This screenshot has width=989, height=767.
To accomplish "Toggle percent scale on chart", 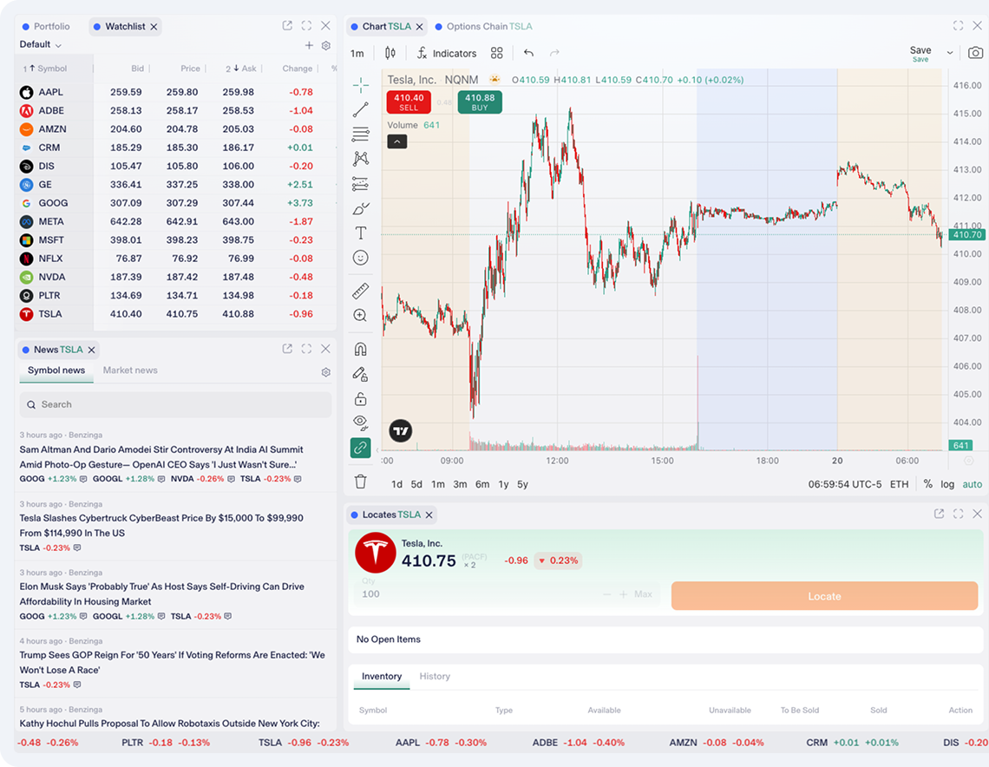I will (927, 484).
